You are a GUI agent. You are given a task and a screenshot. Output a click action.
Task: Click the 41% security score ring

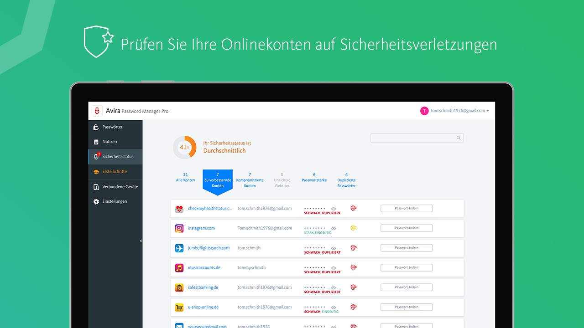coord(185,148)
